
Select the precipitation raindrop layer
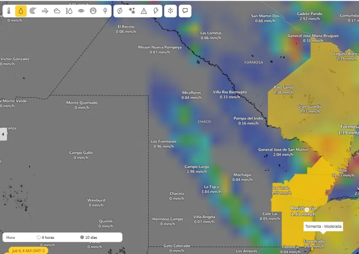pos(21,11)
